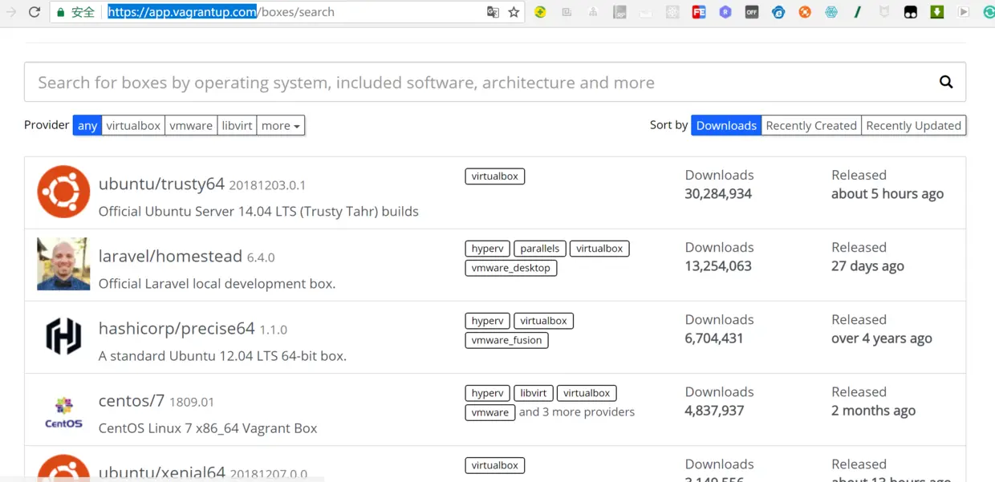Click the dark OFF extension icon
Viewport: 995px width, 482px height.
(x=752, y=12)
